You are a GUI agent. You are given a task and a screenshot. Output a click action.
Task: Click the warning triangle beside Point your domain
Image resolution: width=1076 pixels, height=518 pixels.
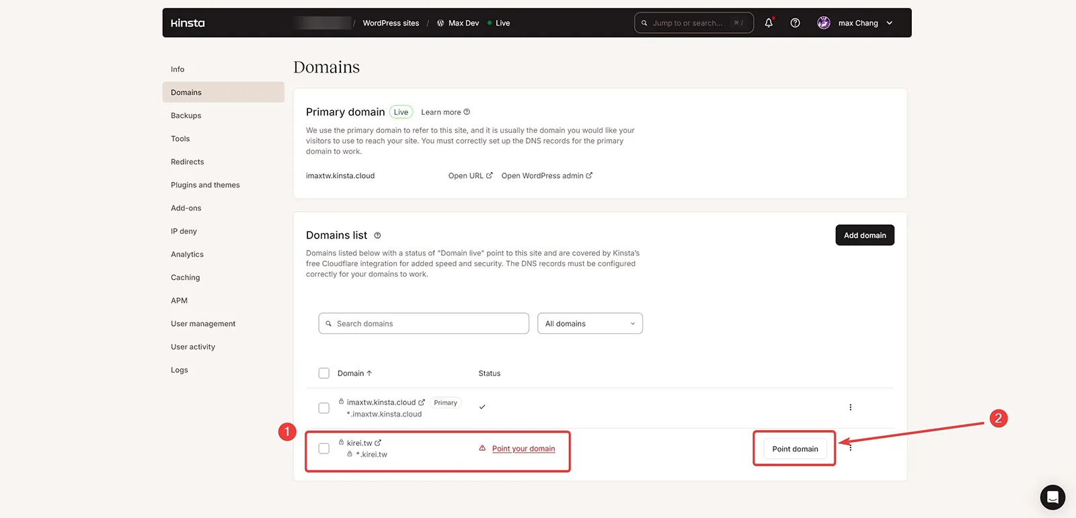coord(482,448)
